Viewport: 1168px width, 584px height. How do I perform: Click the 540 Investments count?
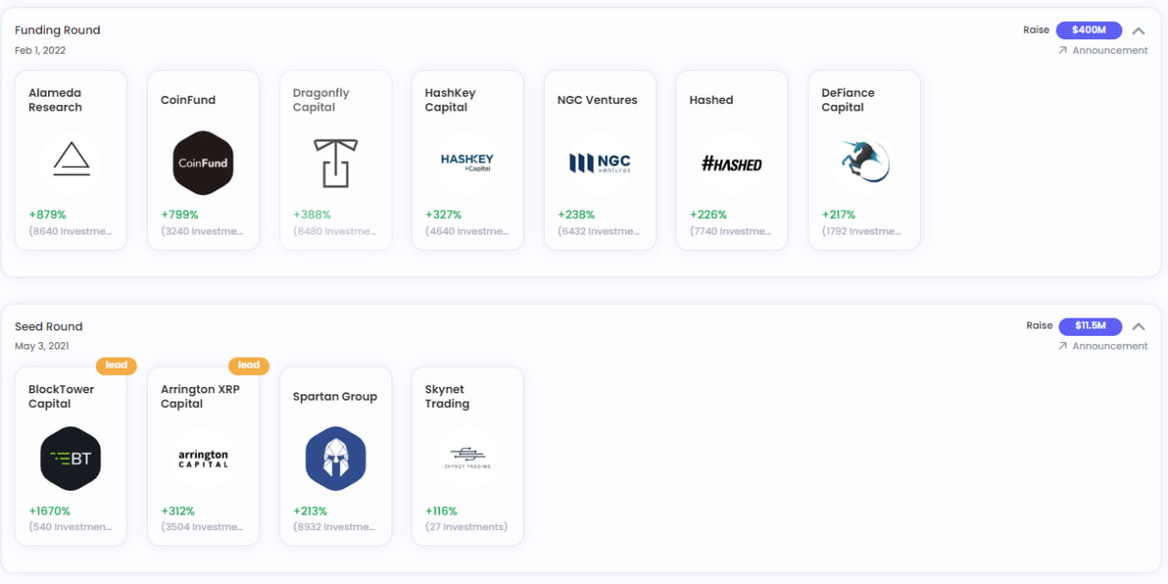(70, 527)
